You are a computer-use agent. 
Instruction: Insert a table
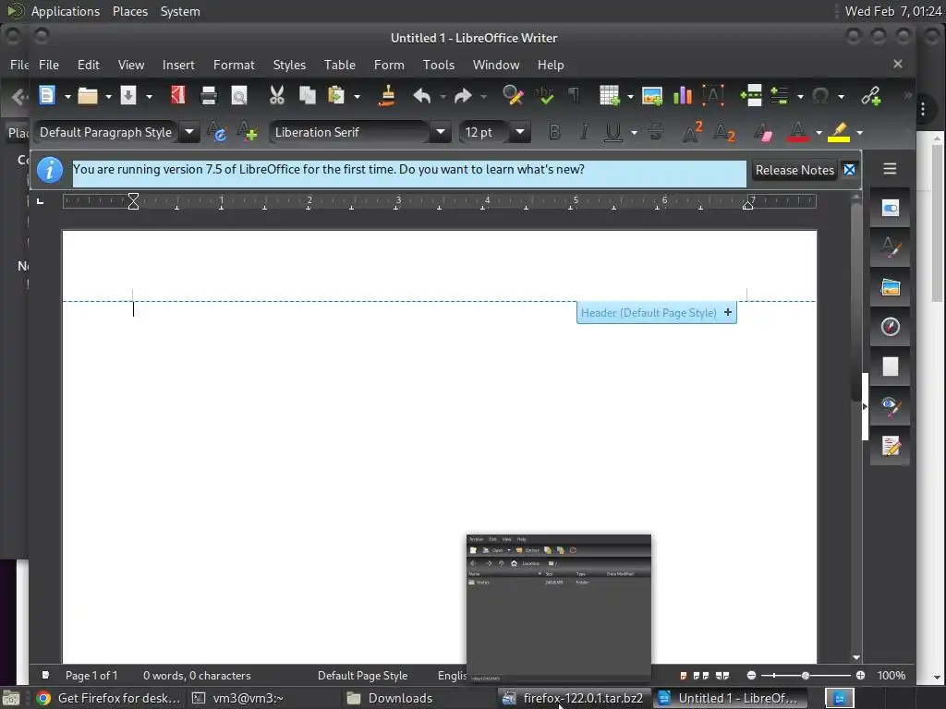tap(610, 95)
